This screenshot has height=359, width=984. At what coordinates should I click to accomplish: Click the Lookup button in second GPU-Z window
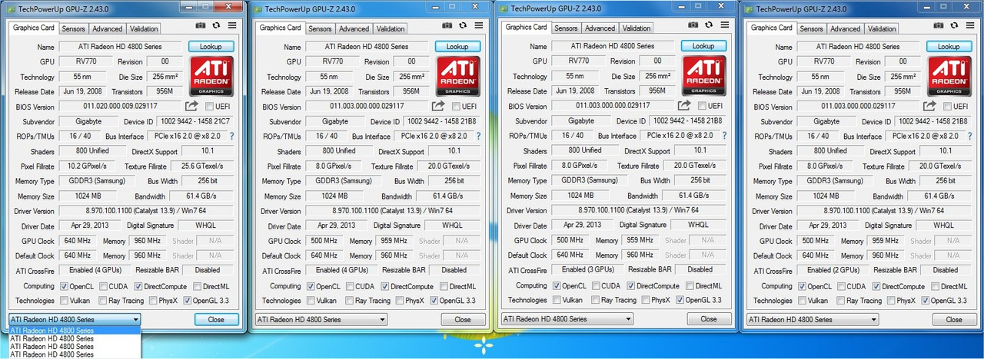click(457, 47)
